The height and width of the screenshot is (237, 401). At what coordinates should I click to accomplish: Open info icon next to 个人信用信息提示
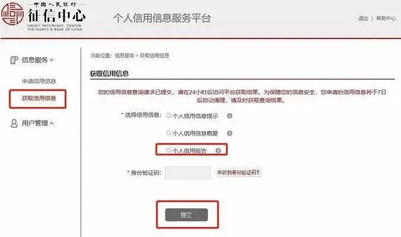(230, 116)
